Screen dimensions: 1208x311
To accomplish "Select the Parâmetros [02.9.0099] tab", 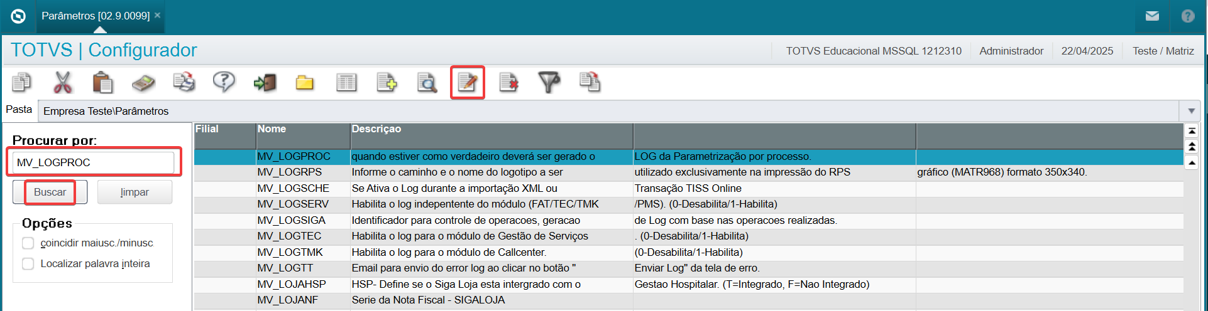I will 96,16.
